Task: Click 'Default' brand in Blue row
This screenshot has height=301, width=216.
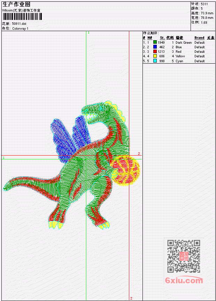Action: point(200,47)
